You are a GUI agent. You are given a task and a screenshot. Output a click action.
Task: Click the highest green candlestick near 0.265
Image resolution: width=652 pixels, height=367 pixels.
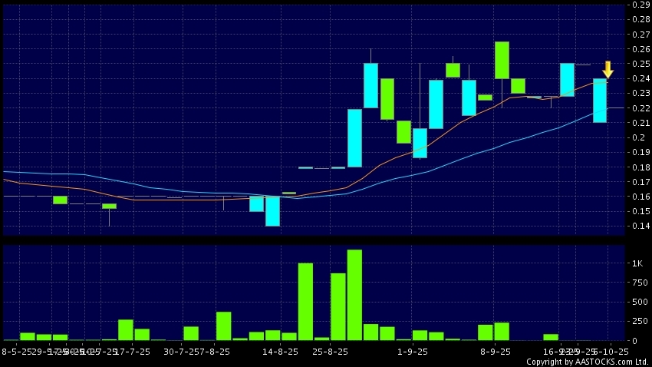click(x=502, y=60)
